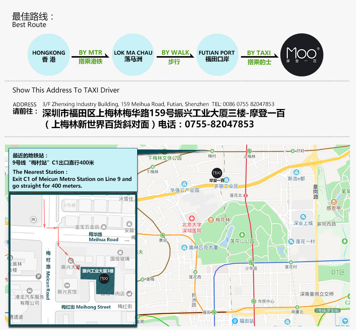Screen dimensions: 356x330
Task: Click the 莲花村 metro station icon
Action: tap(291, 262)
